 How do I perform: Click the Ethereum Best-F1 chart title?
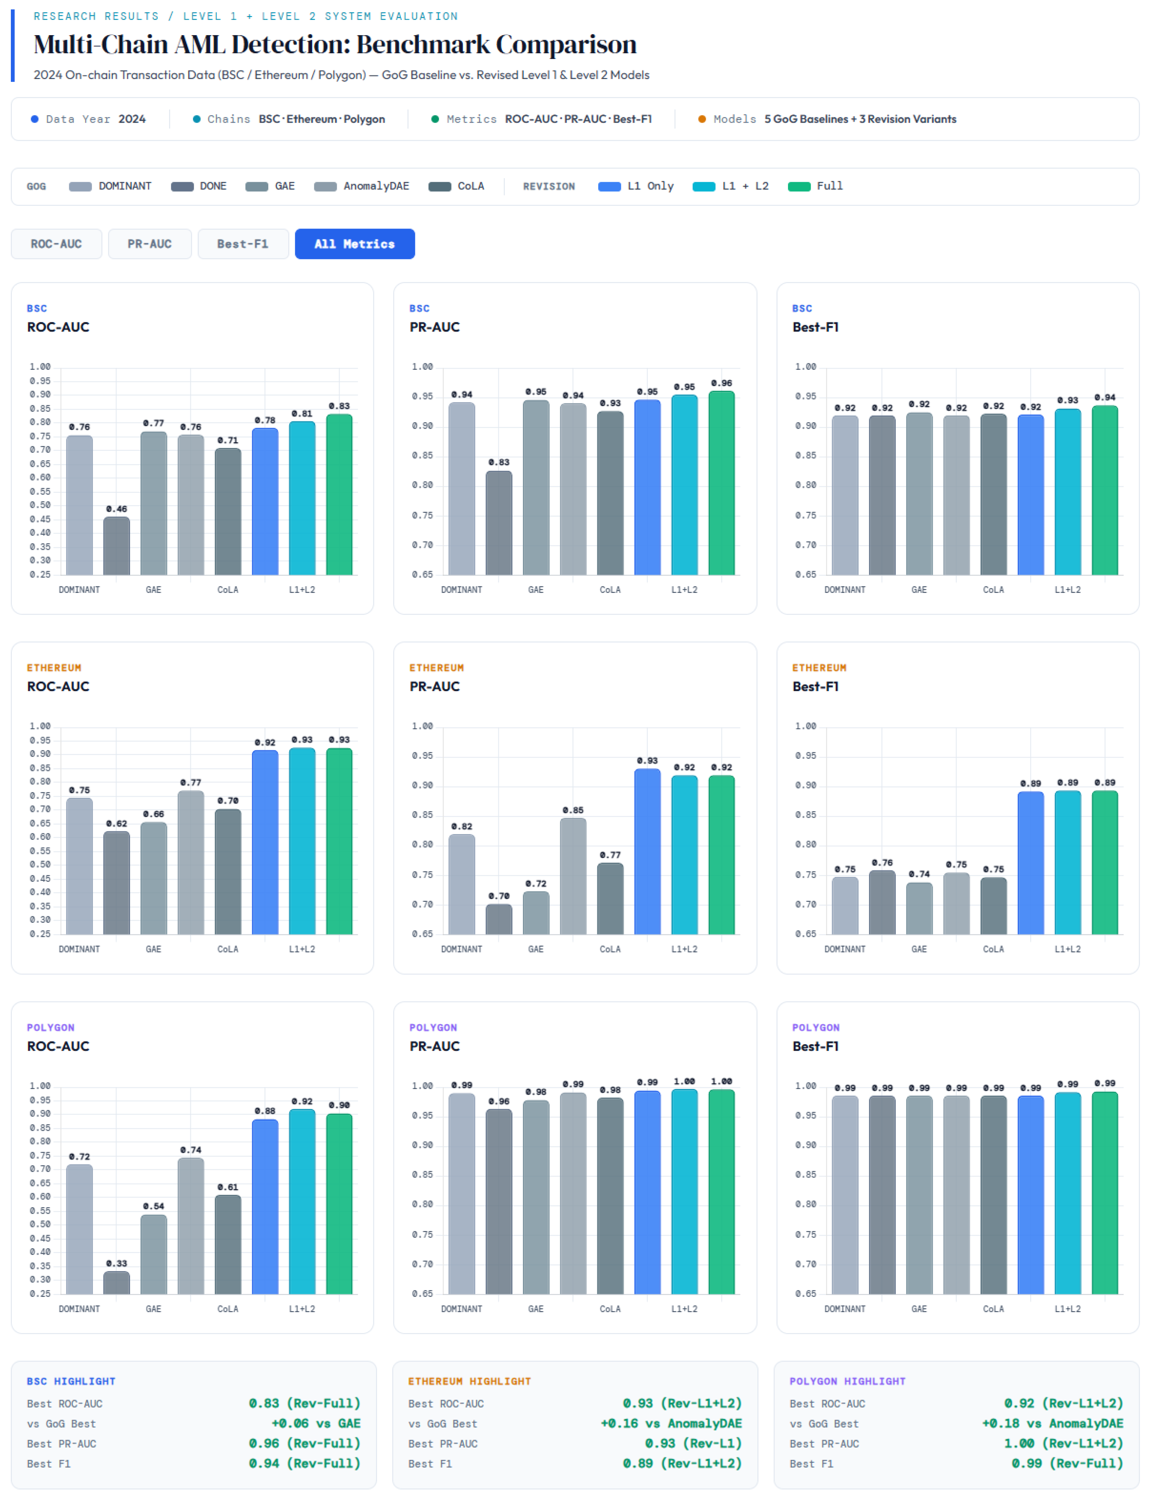pos(815,686)
